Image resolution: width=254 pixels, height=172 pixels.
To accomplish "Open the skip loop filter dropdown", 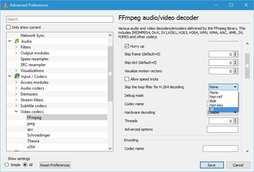I will click(x=223, y=87).
